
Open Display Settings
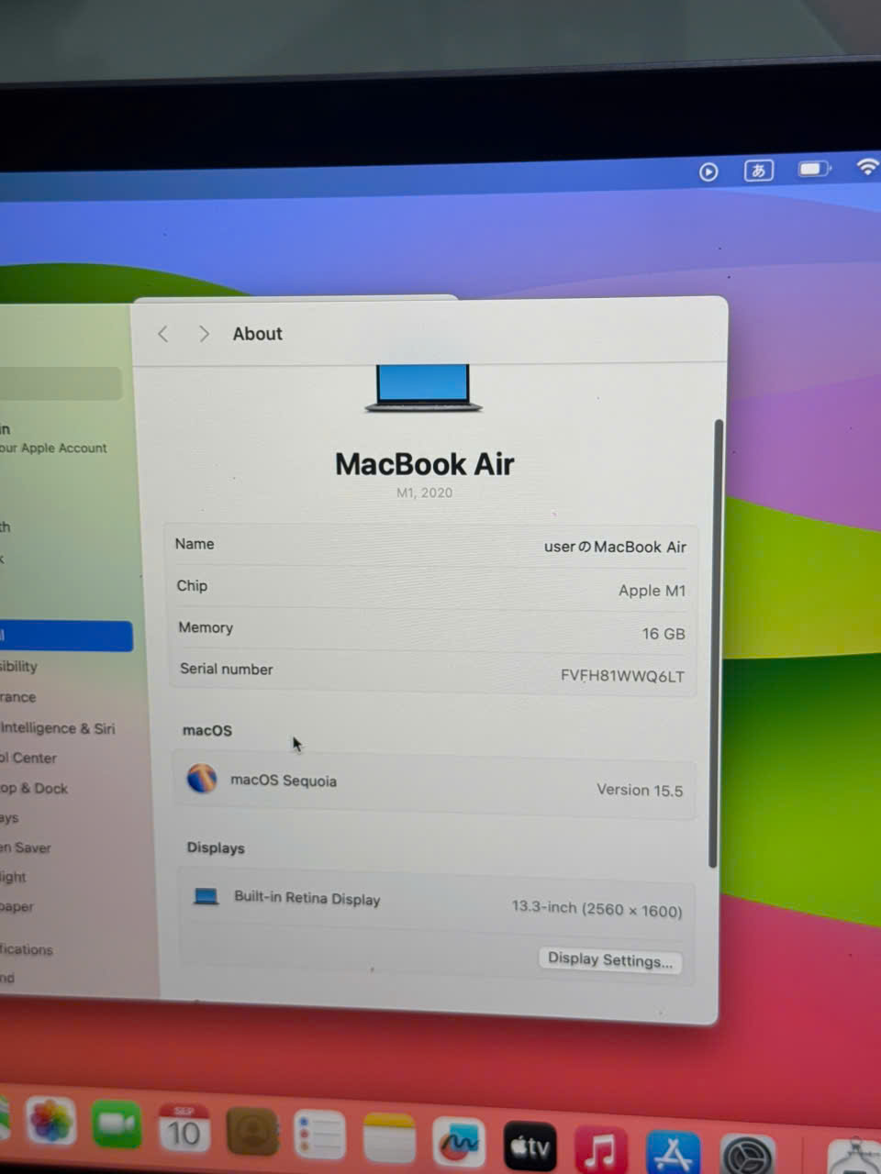click(609, 959)
